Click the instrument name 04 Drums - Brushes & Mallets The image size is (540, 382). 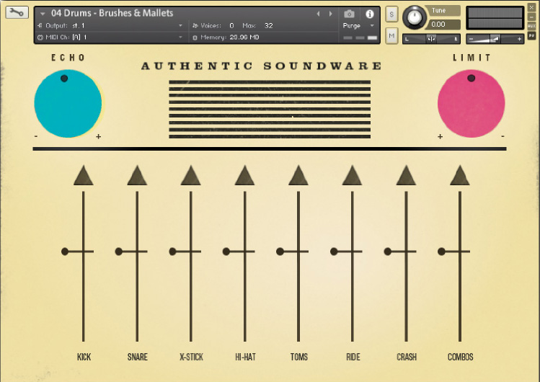click(112, 13)
